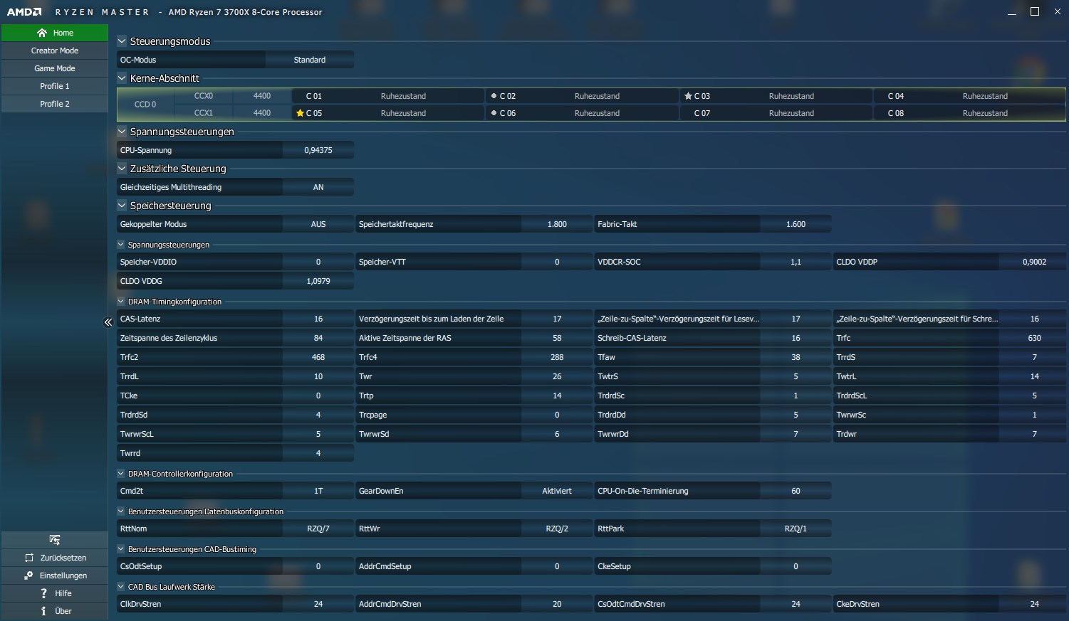Screen dimensions: 1069x621
Task: Click the sidebar collapse double-chevron icon
Action: pos(108,322)
